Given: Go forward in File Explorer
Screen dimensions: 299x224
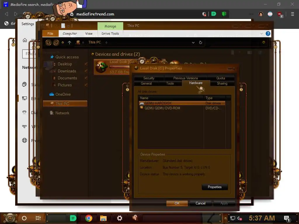Looking at the screenshot, I should [56, 43].
